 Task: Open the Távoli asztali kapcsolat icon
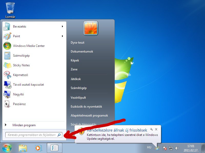7,85
